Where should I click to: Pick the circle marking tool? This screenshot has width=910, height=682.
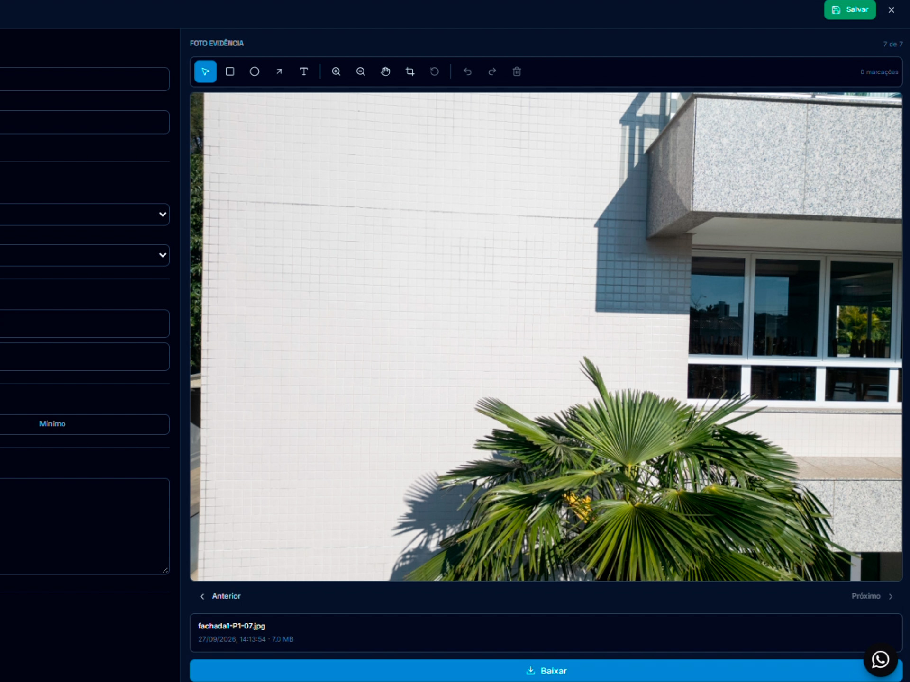coord(255,72)
